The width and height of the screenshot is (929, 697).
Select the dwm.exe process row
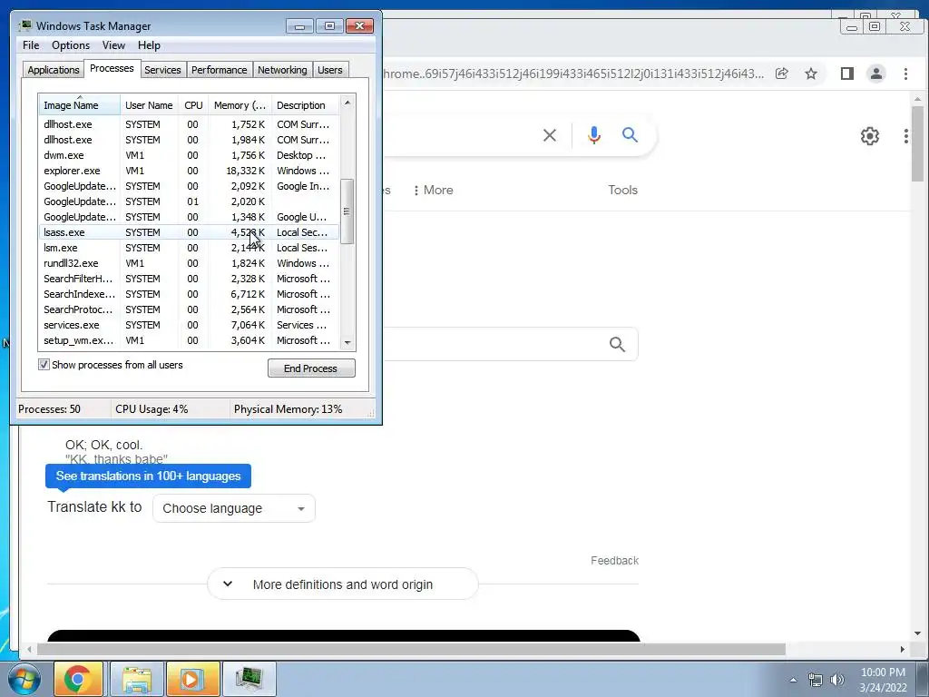pyautogui.click(x=189, y=155)
